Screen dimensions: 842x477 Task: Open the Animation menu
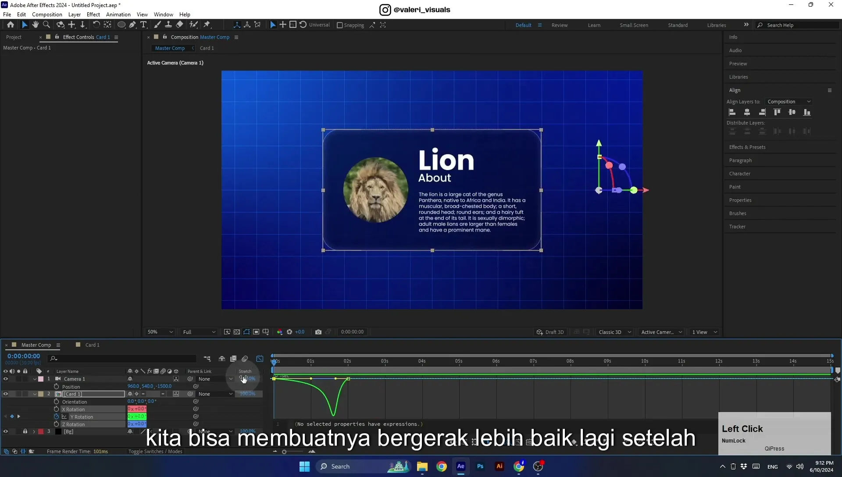(x=118, y=14)
